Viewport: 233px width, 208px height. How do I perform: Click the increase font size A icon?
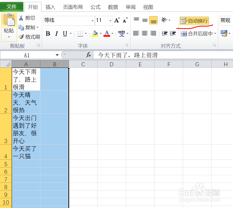click(117, 20)
